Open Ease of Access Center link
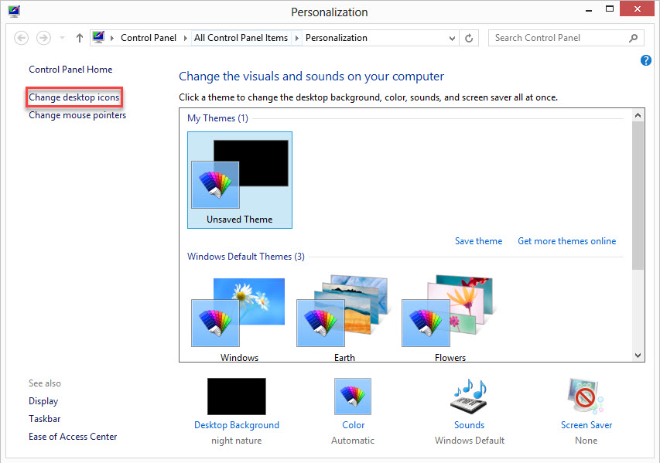This screenshot has height=463, width=660. [x=73, y=437]
